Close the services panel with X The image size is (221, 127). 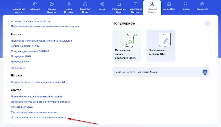[207, 23]
